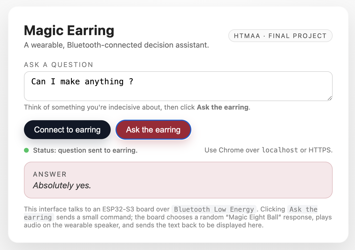
Task: Click the text area resize grip
Action: (329, 98)
